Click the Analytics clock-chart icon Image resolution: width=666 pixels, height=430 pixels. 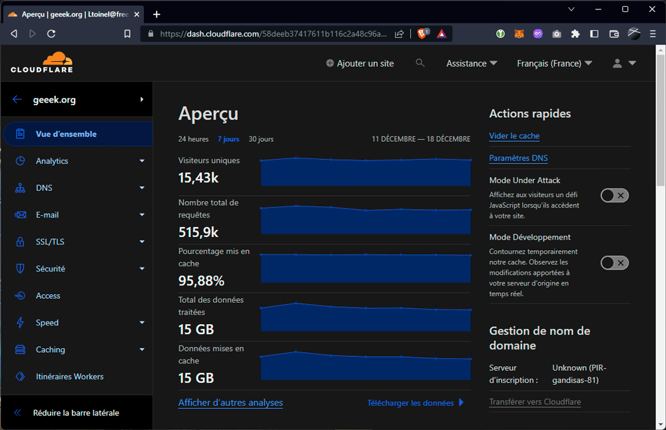coord(20,161)
